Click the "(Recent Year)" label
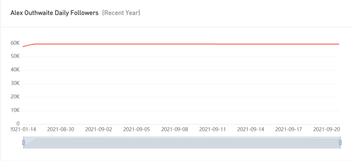The height and width of the screenshot is (161, 353). tap(121, 13)
